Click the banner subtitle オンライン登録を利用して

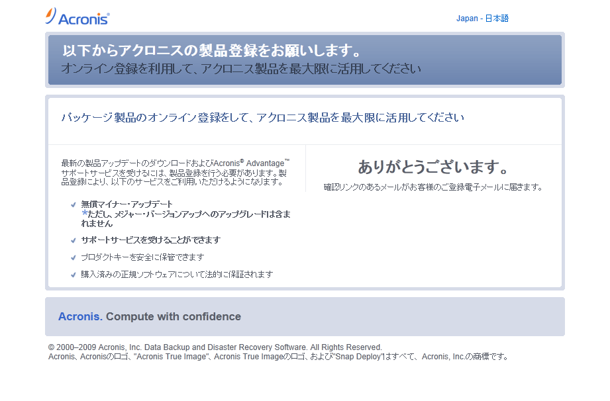(241, 69)
